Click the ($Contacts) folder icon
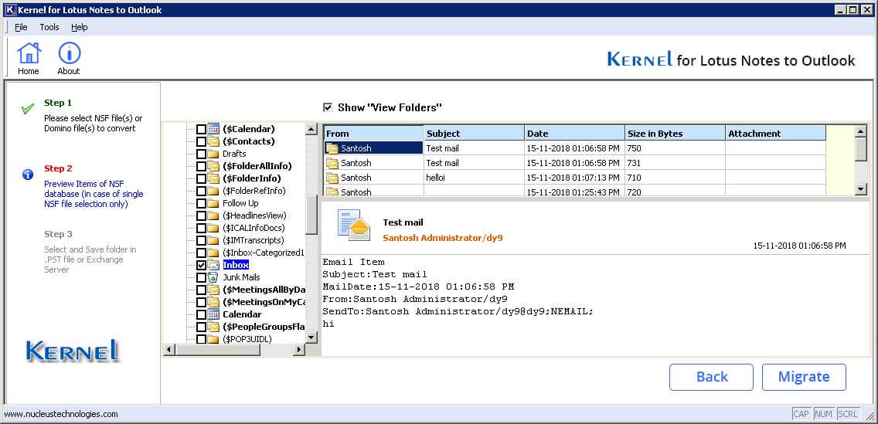The height and width of the screenshot is (424, 878). [x=213, y=141]
